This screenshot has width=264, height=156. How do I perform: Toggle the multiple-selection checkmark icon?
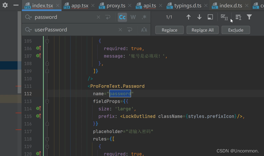224,17
